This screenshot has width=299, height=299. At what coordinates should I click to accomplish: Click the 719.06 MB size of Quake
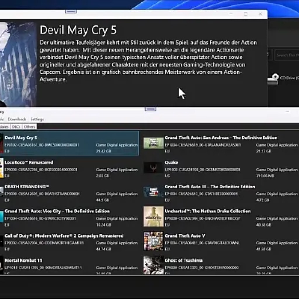265,176
